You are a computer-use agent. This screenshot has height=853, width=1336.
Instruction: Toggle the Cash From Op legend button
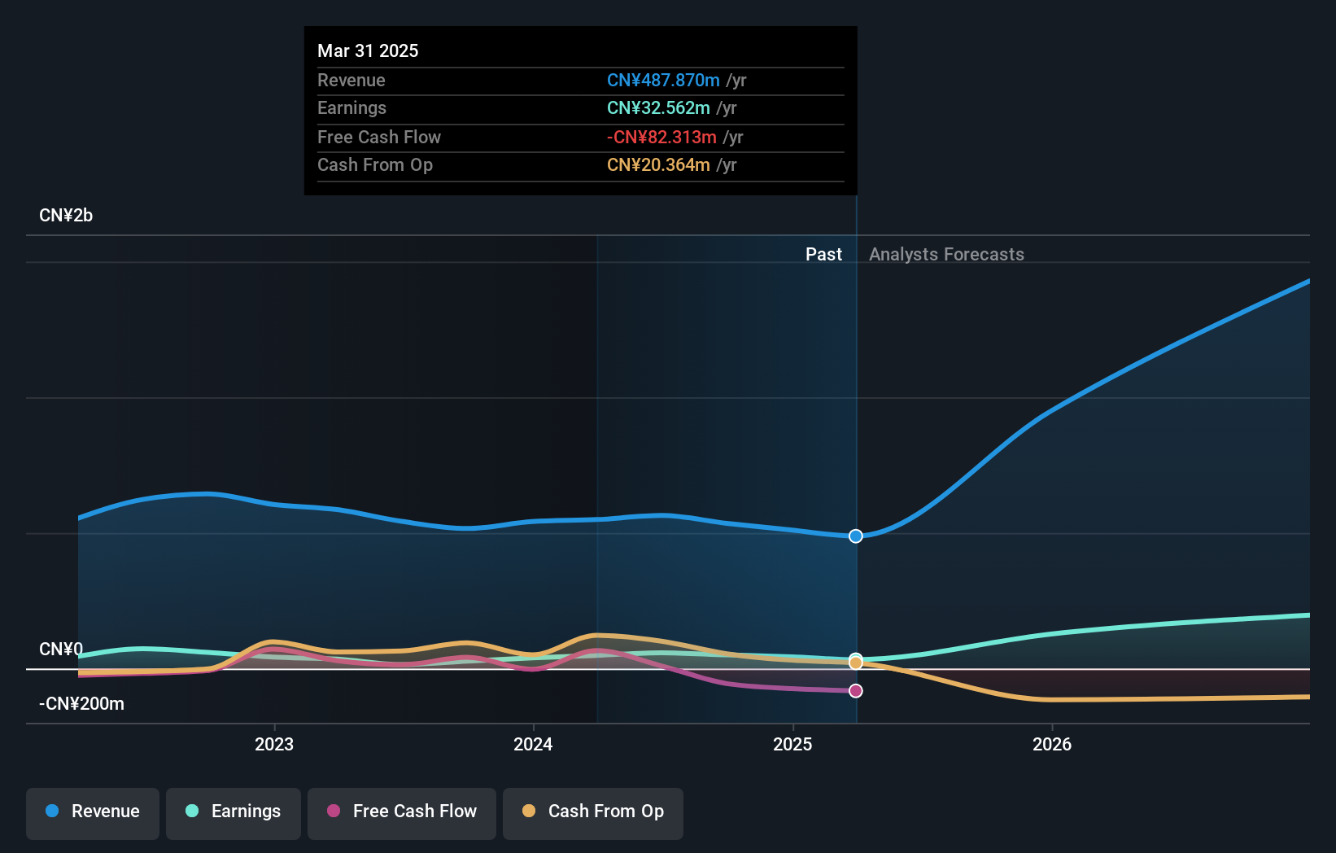click(593, 813)
